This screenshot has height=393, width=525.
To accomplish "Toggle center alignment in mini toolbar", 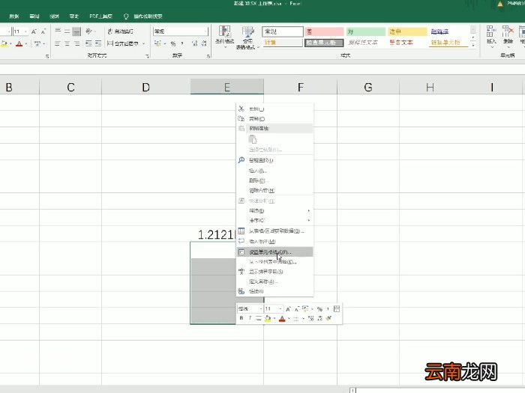I will [x=259, y=318].
